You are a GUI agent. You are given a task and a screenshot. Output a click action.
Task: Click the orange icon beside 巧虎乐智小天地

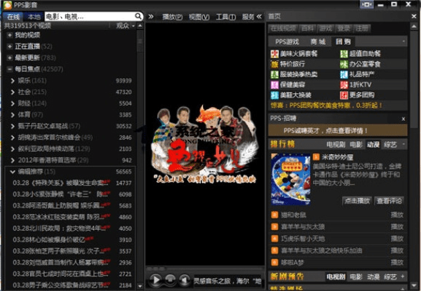pyautogui.click(x=274, y=239)
